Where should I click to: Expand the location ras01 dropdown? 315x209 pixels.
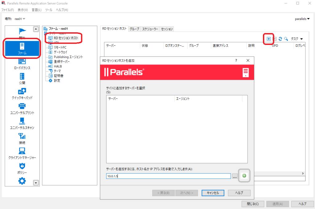point(20,19)
